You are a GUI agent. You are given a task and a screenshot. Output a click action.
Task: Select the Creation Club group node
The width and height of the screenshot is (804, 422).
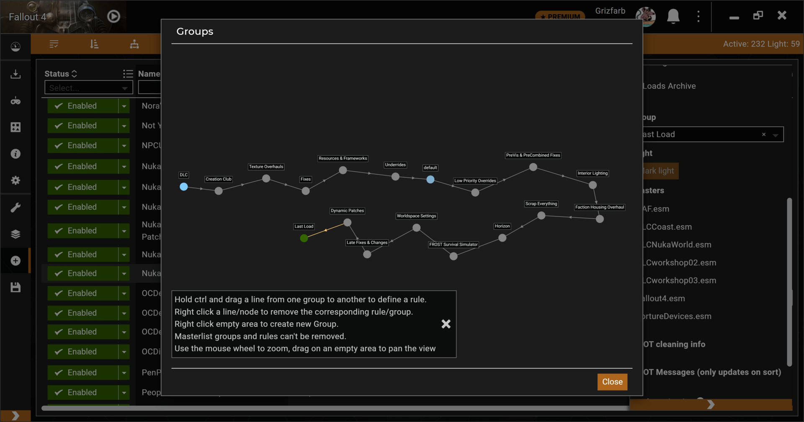(219, 191)
